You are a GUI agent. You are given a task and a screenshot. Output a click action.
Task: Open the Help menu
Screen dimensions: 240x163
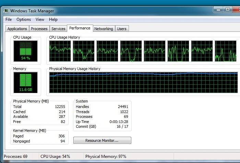pyautogui.click(x=53, y=19)
